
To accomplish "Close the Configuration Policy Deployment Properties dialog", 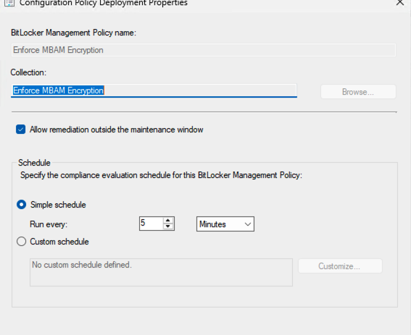I will pyautogui.click(x=400, y=3).
